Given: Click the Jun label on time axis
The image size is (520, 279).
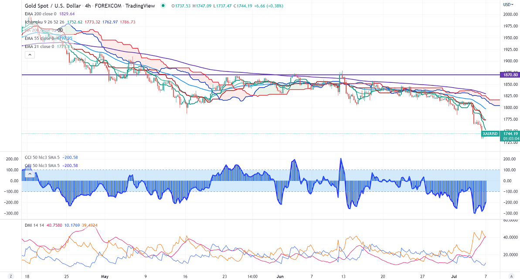Looking at the screenshot, I should 280,276.
